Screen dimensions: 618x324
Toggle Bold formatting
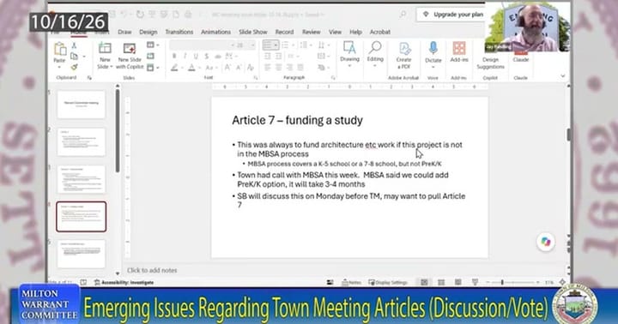point(174,57)
